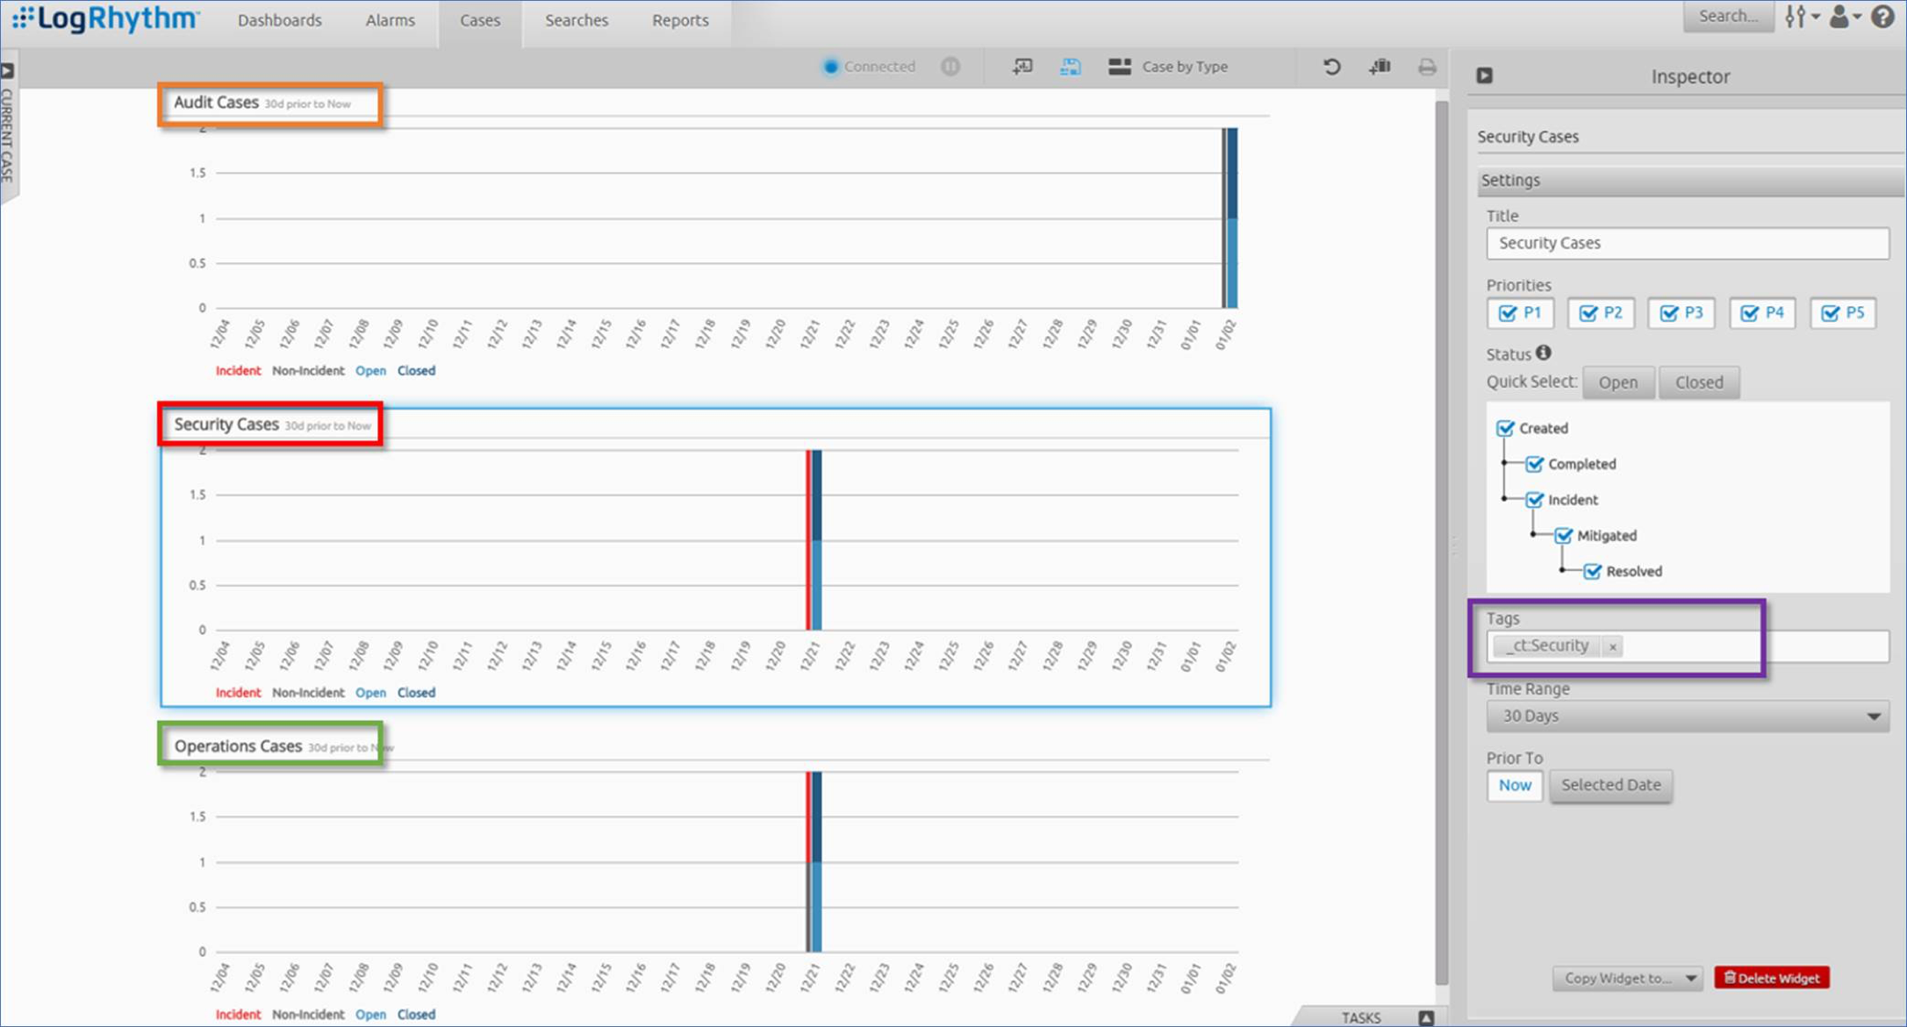Click the Selected Date button under Prior To

[x=1610, y=785]
